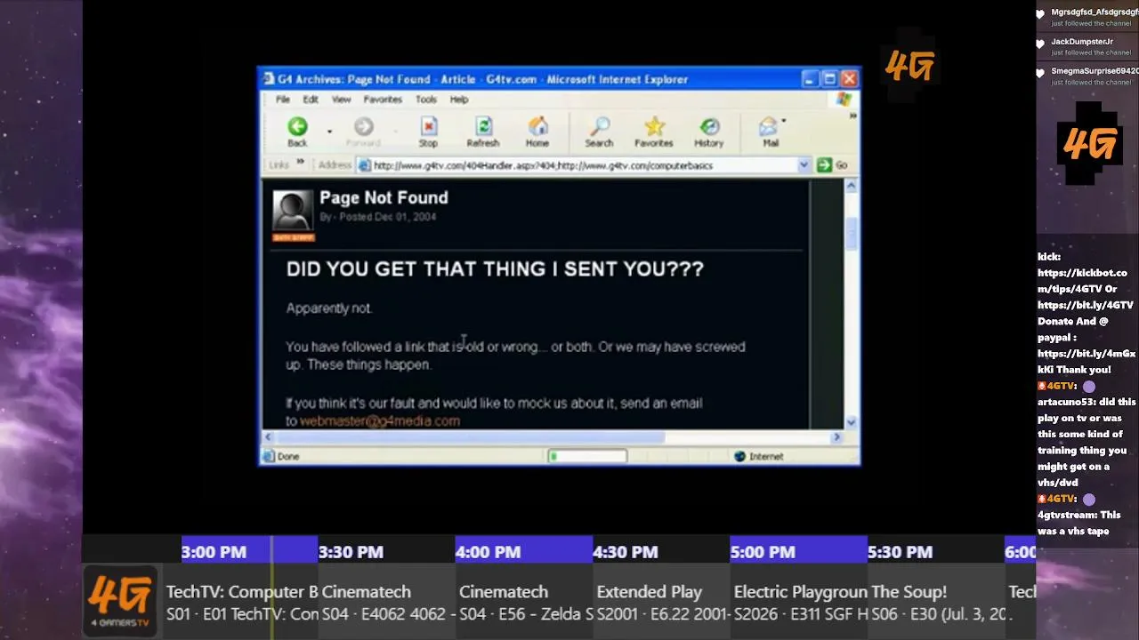The width and height of the screenshot is (1139, 640).
Task: Click the 3:00 PM schedule time marker
Action: click(x=214, y=552)
